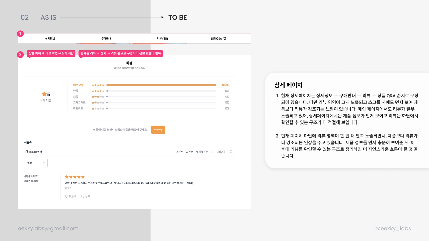The image size is (429, 241).
Task: Click the 보통 rating progress bar
Action: (161, 97)
